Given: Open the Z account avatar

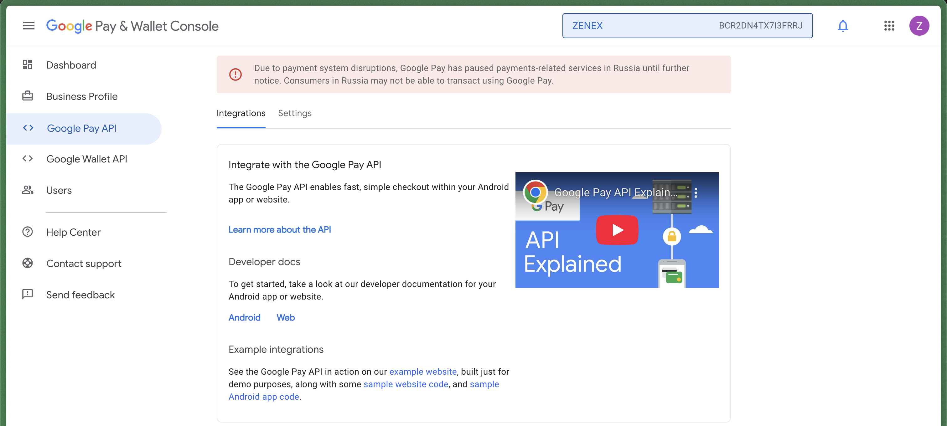Looking at the screenshot, I should tap(919, 26).
